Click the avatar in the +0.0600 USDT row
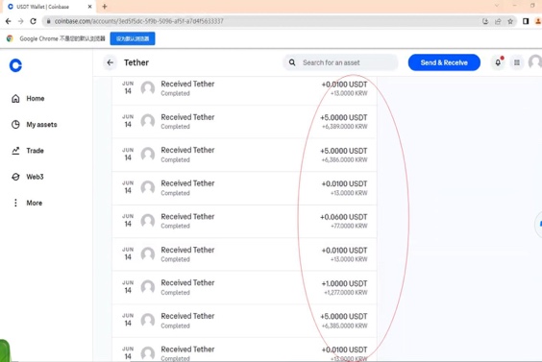 tap(148, 221)
